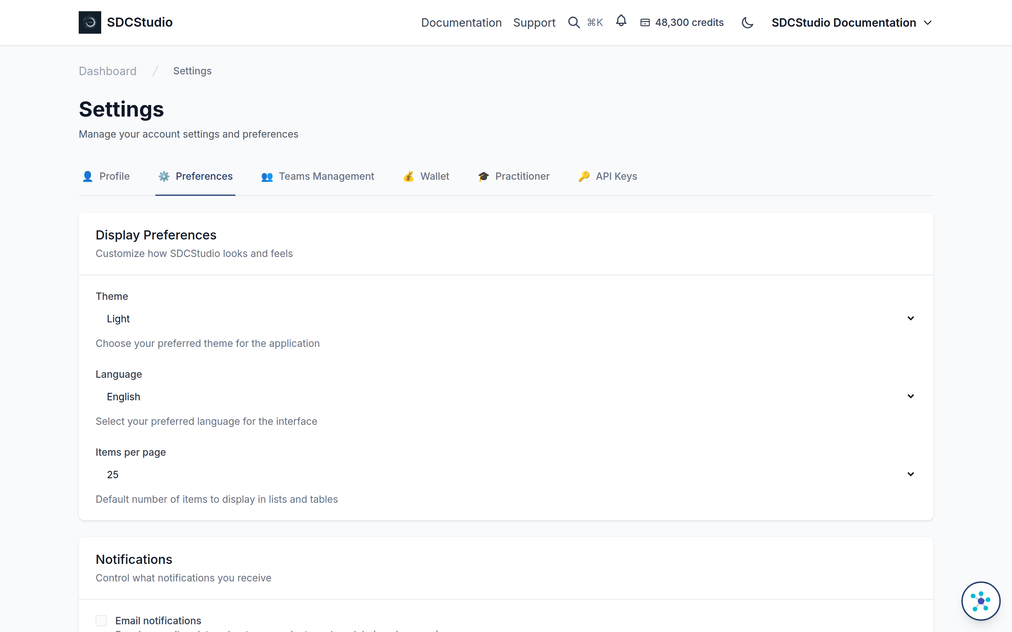Expand the SDCStudio Documentation account menu
1012x632 pixels.
(x=852, y=22)
